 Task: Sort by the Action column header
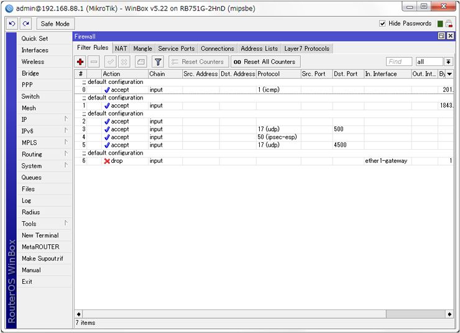pyautogui.click(x=125, y=74)
